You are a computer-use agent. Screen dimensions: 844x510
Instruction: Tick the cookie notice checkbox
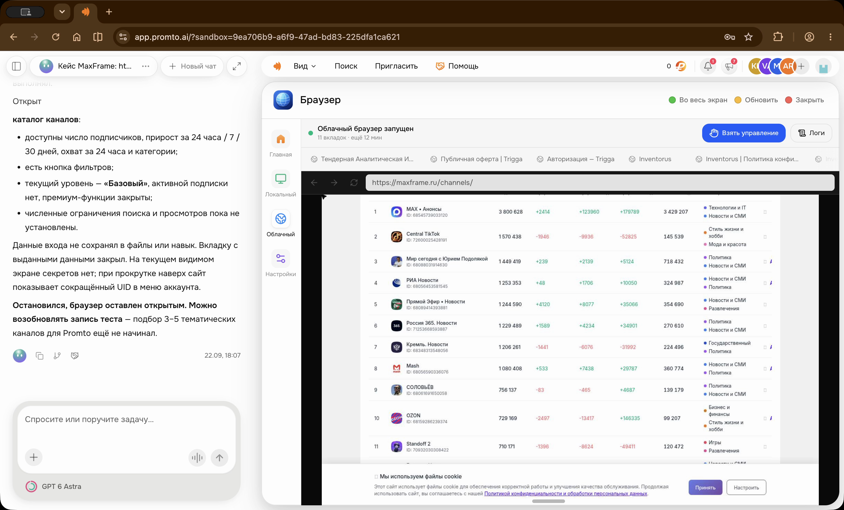(x=376, y=476)
